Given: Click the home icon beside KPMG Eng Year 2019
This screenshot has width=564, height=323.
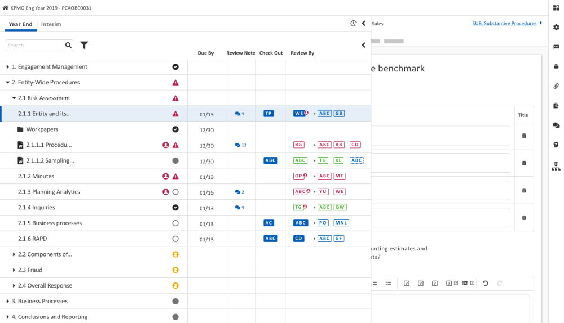Looking at the screenshot, I should [6, 8].
